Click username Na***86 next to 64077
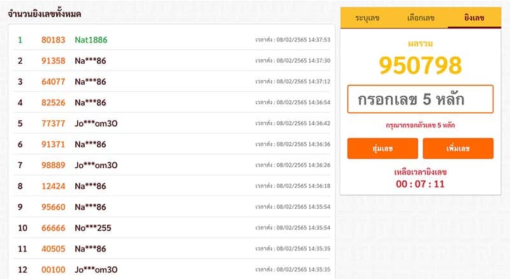Image resolution: width=510 pixels, height=279 pixels. (x=91, y=82)
